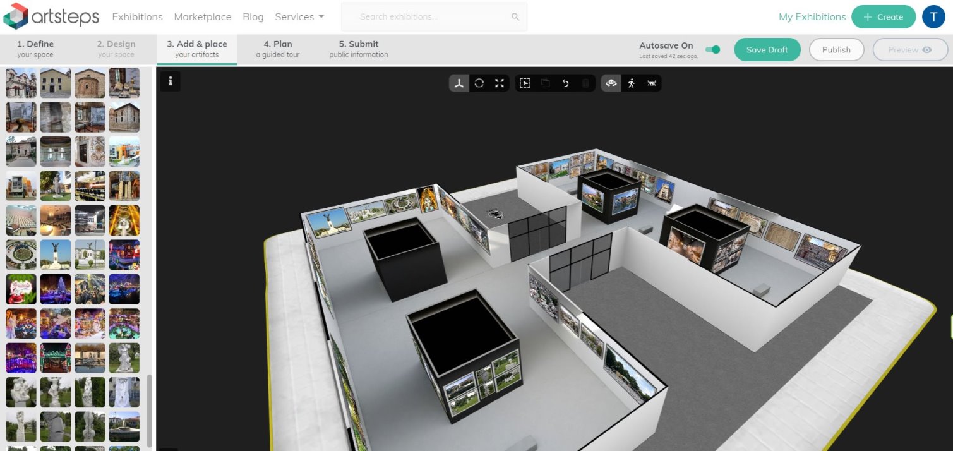Activate the marquee selection tool
953x451 pixels.
tap(525, 83)
